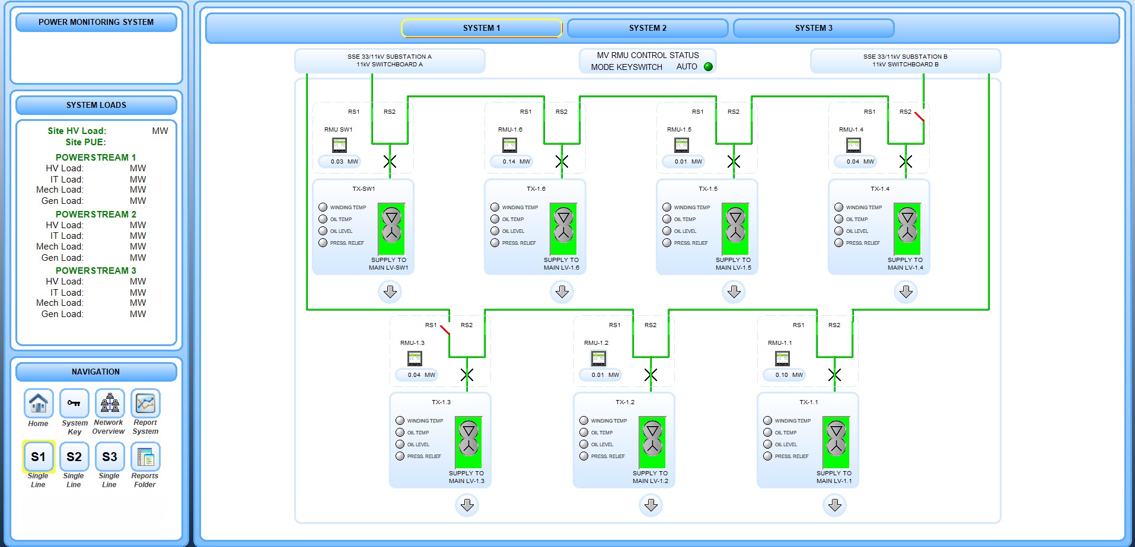Expand the down arrow below TX-1.1
Image resolution: width=1135 pixels, height=547 pixels.
[x=834, y=505]
